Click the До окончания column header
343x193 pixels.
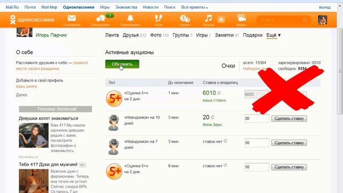(x=181, y=83)
